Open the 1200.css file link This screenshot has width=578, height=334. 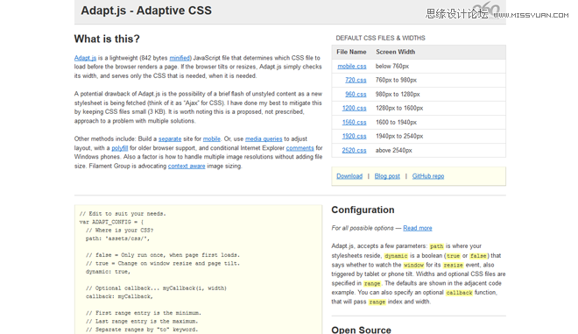tap(355, 108)
